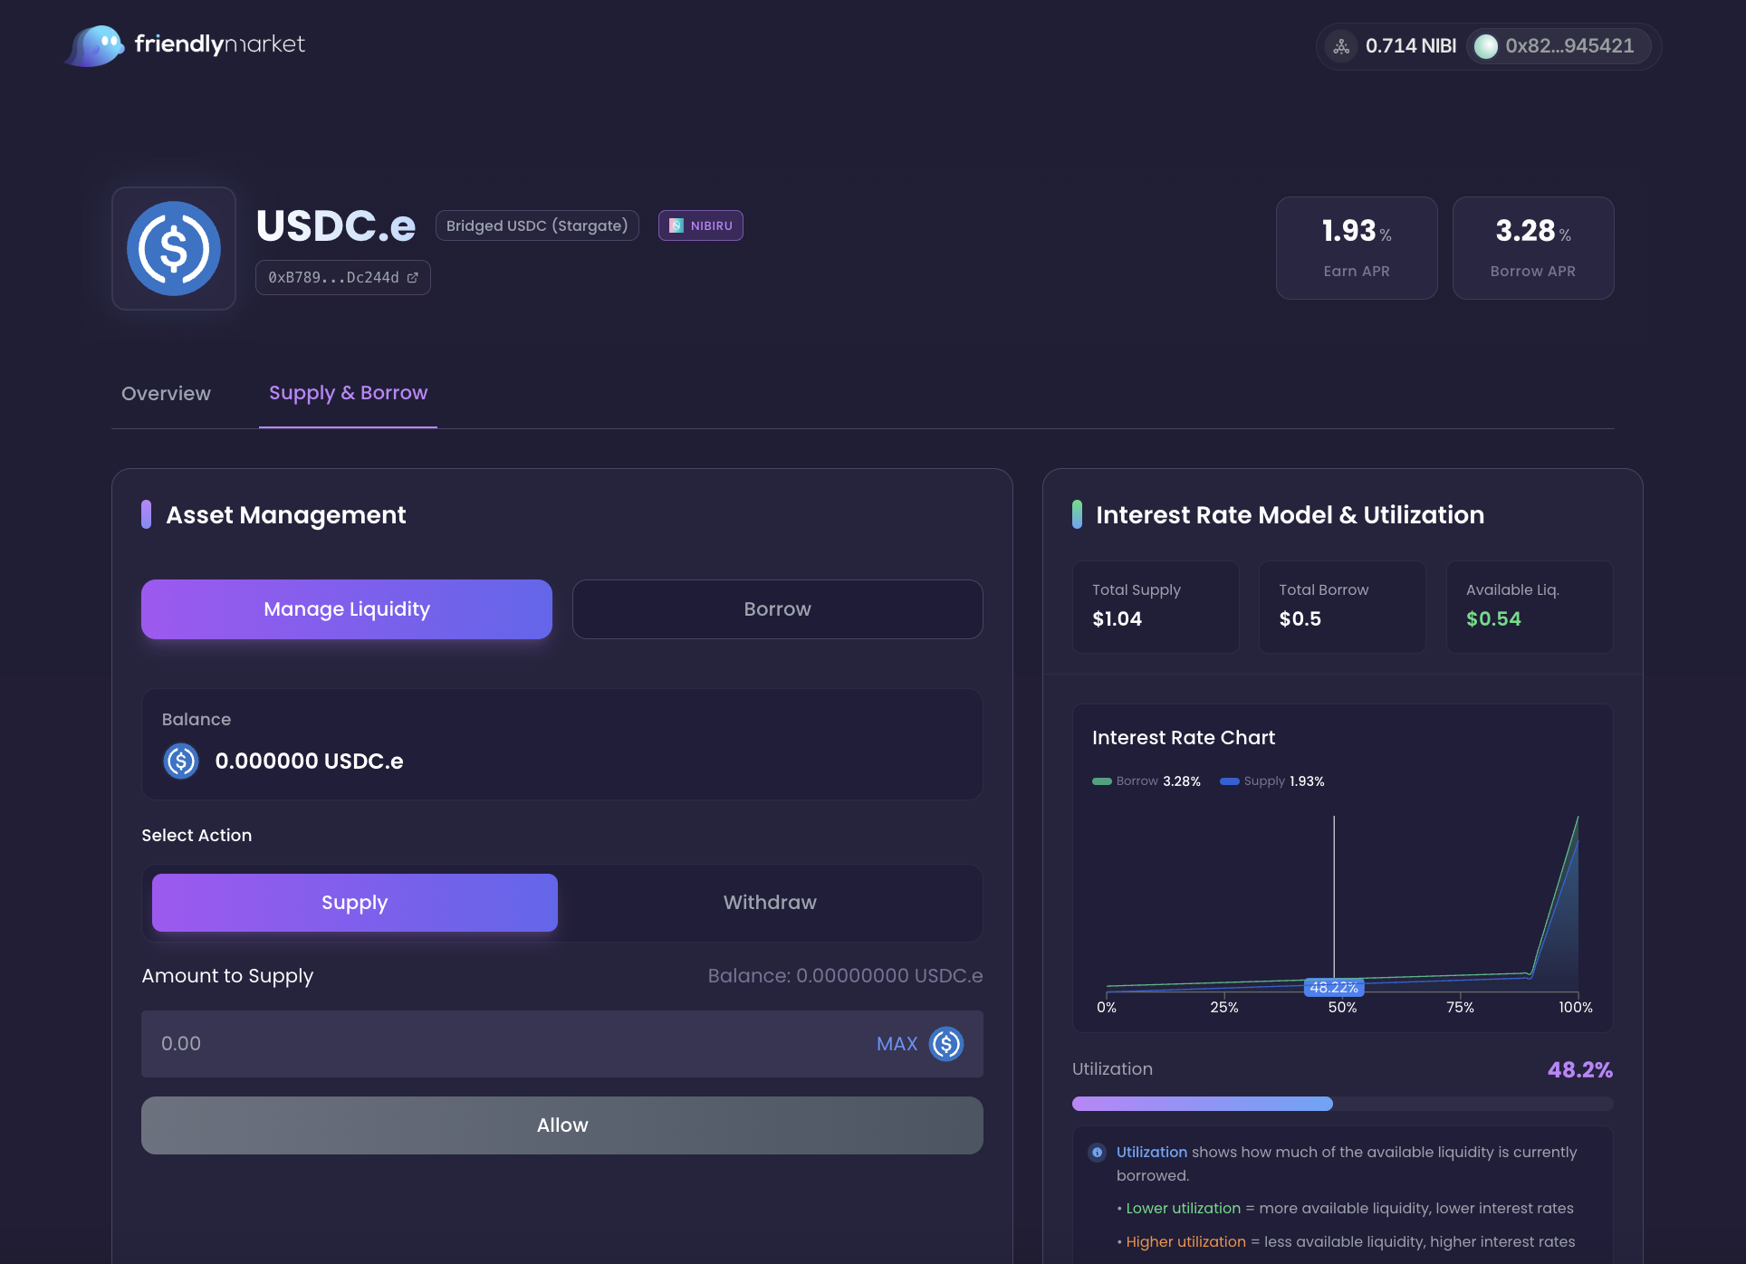
Task: Click the Amount to Supply input field
Action: pos(562,1044)
